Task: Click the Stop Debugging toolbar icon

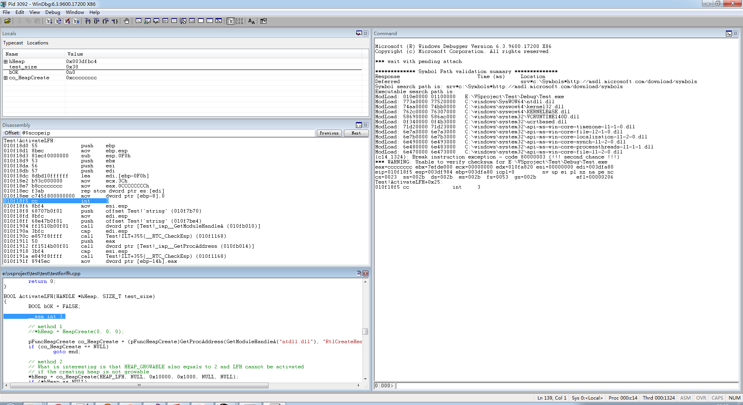Action: click(x=67, y=21)
